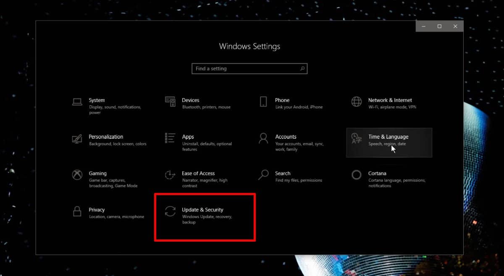The height and width of the screenshot is (276, 504).
Task: Select the Time & Language icon
Action: 357,138
